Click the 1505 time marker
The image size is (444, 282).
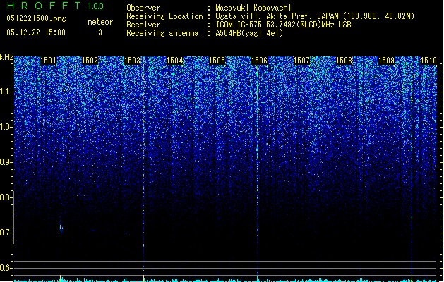pos(217,61)
